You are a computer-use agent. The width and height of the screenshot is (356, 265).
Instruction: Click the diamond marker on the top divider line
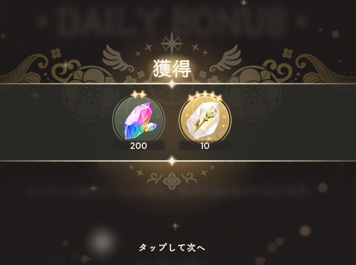(x=172, y=84)
